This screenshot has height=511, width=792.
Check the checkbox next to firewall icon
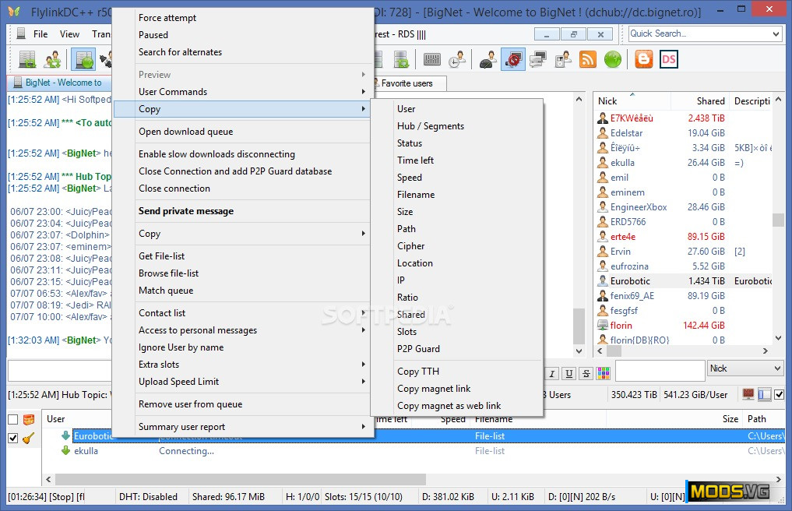[12, 420]
